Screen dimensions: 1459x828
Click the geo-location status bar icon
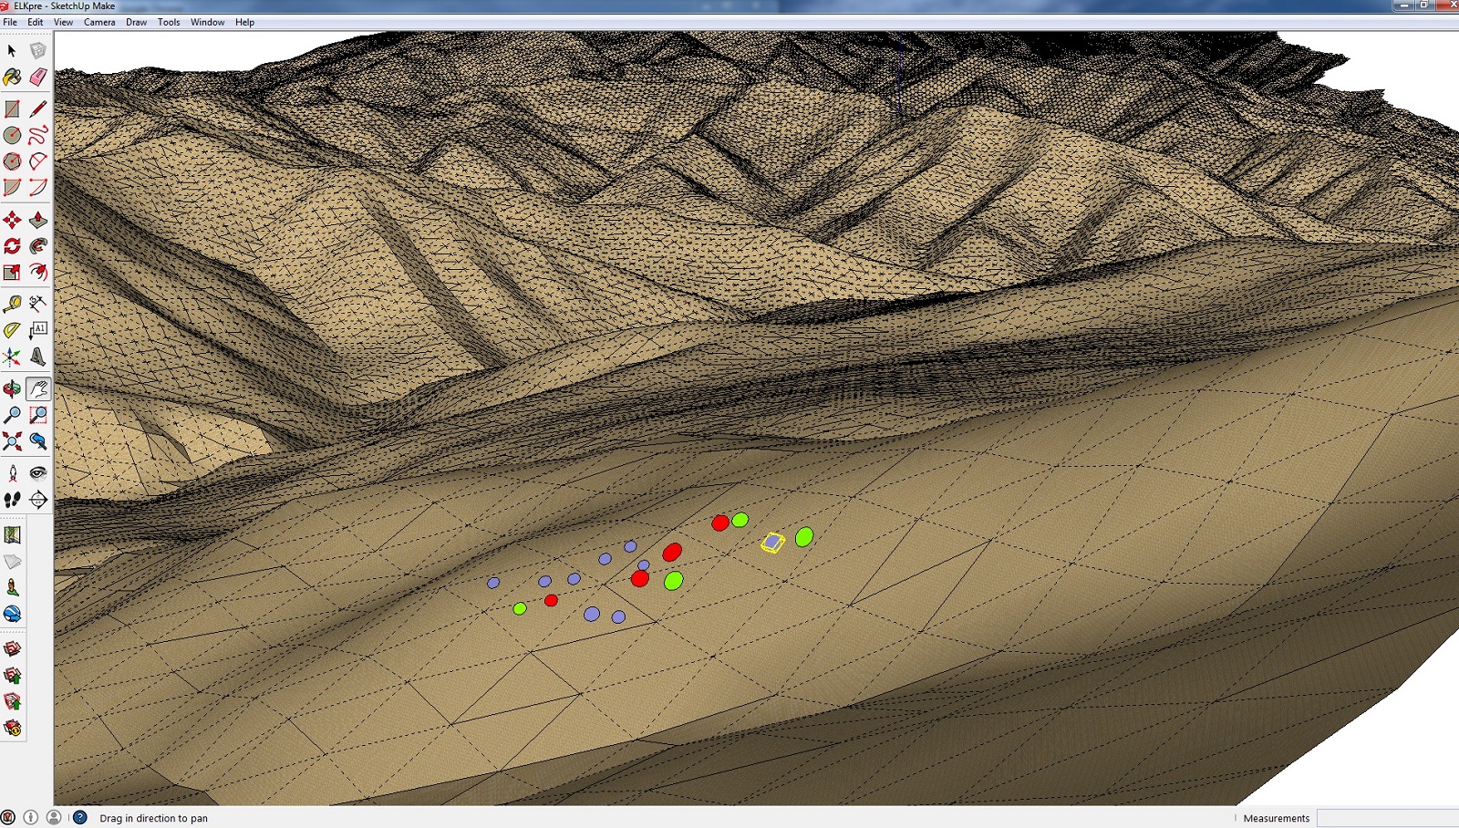pyautogui.click(x=8, y=818)
